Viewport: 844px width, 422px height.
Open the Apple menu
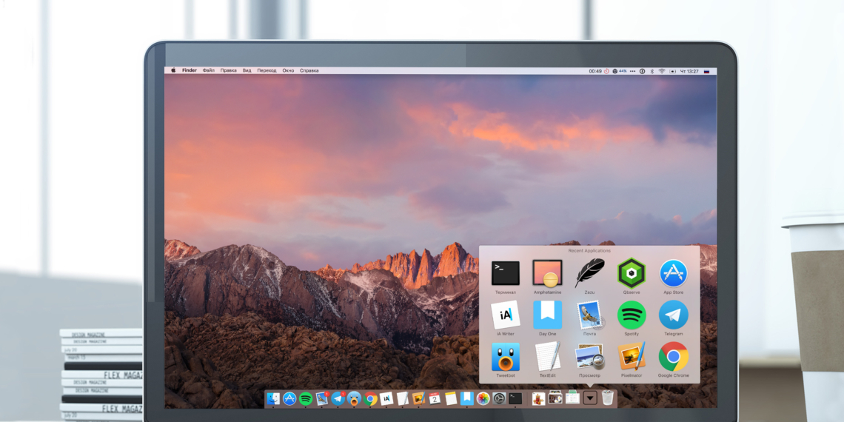(x=174, y=71)
